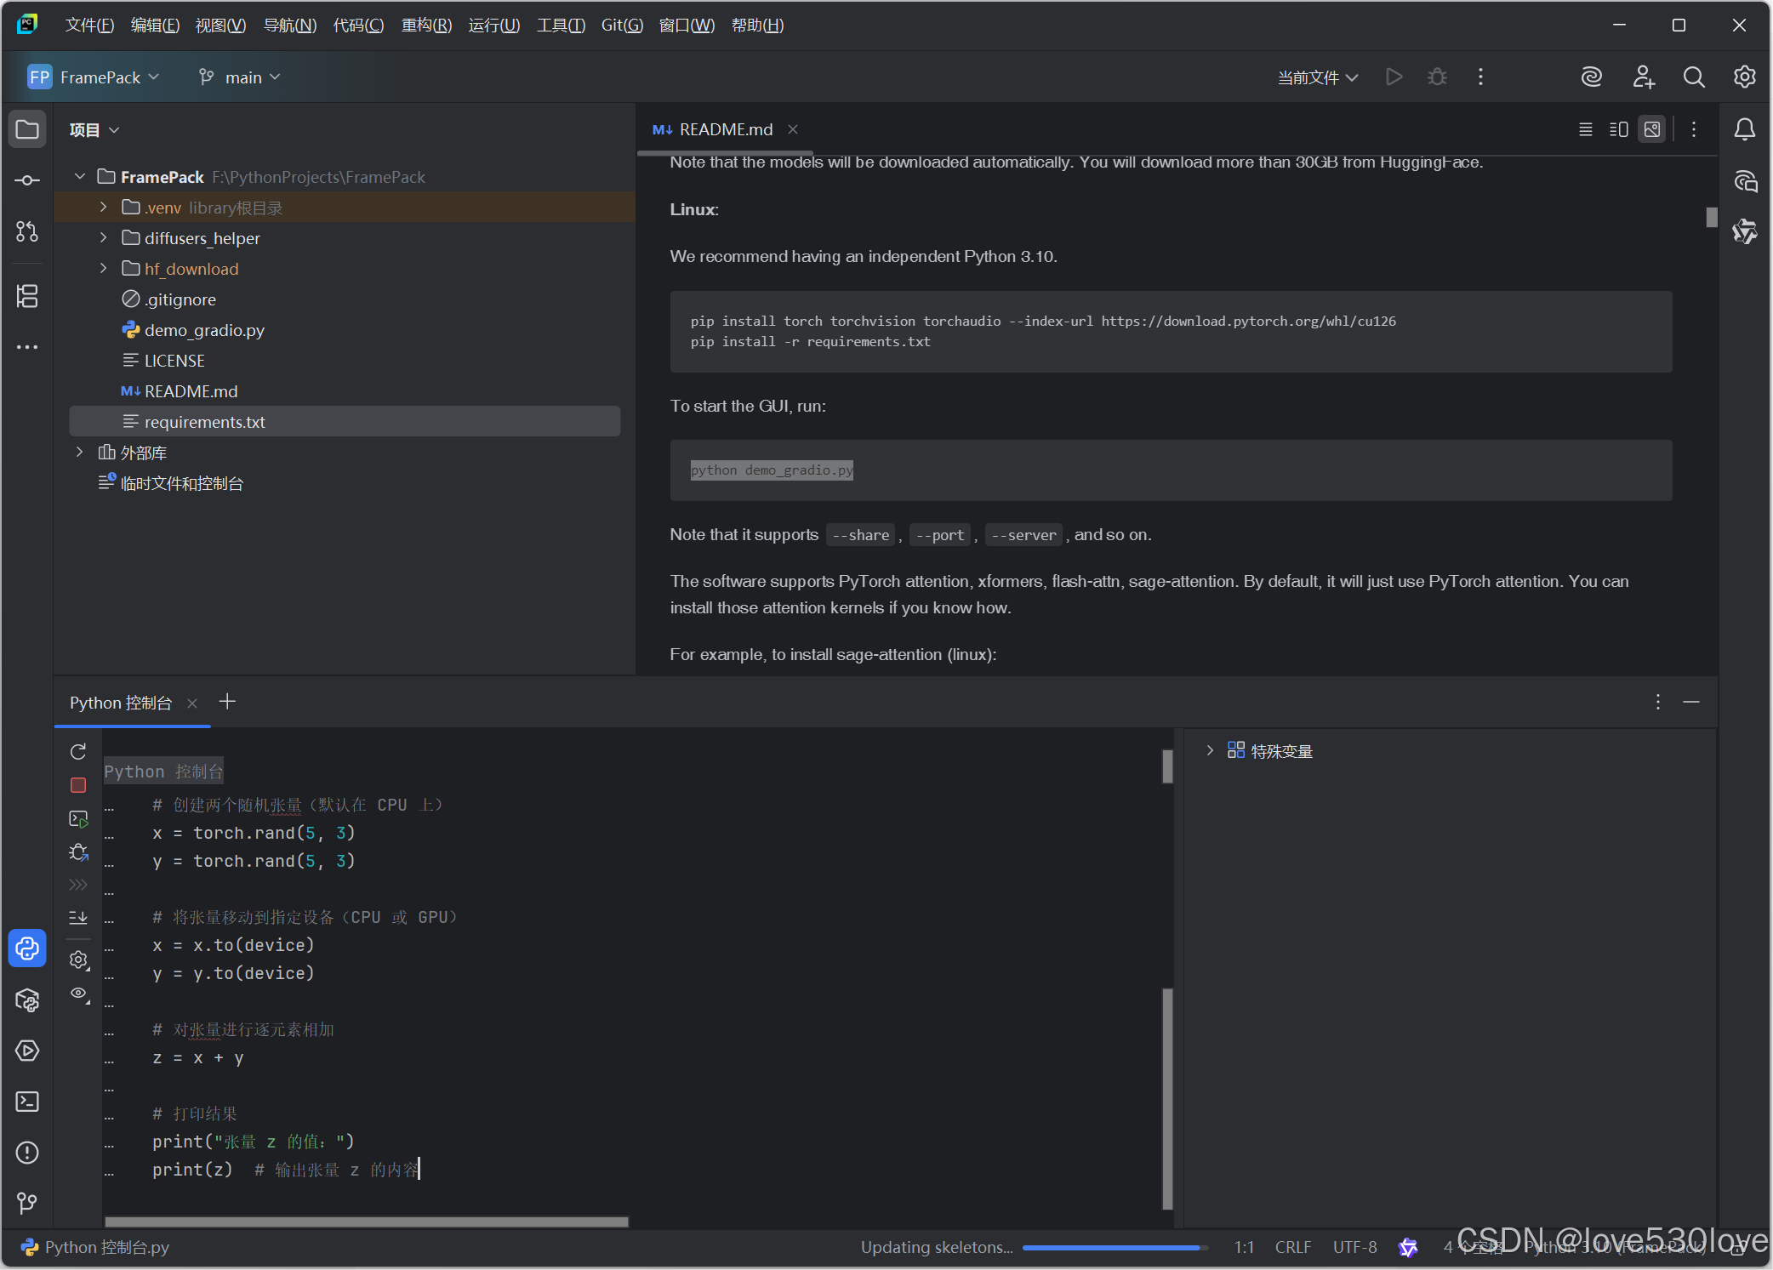The image size is (1773, 1270).
Task: Open the Terminal tool window
Action: point(27,1102)
